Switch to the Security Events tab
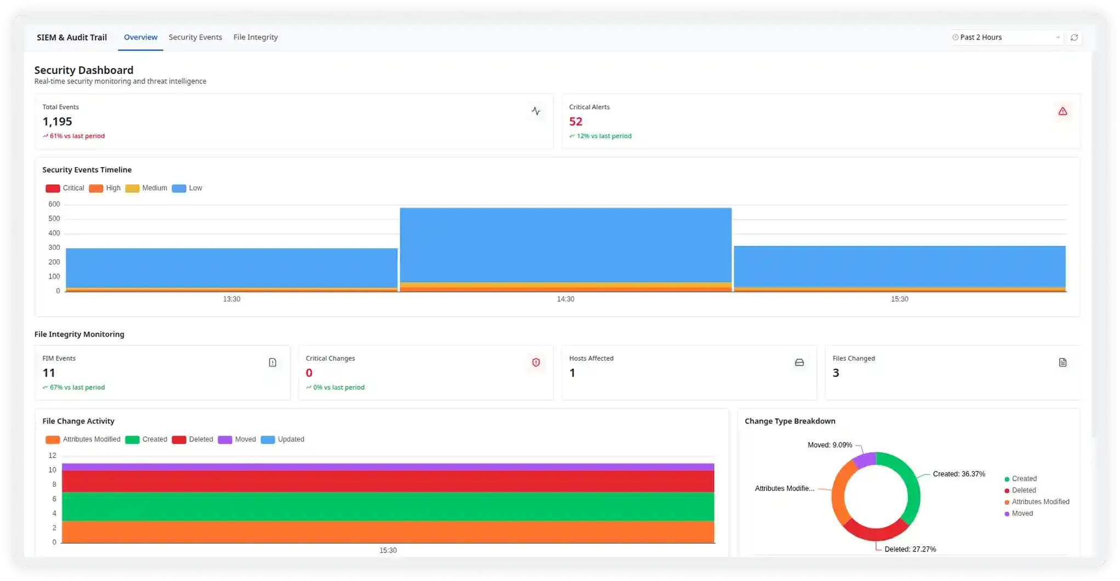Image resolution: width=1120 pixels, height=581 pixels. (x=195, y=37)
